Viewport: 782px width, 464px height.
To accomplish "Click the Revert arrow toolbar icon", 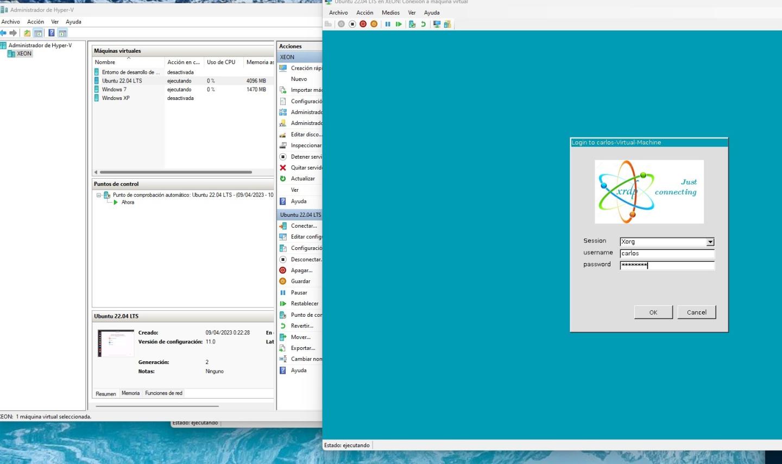I will pos(423,24).
